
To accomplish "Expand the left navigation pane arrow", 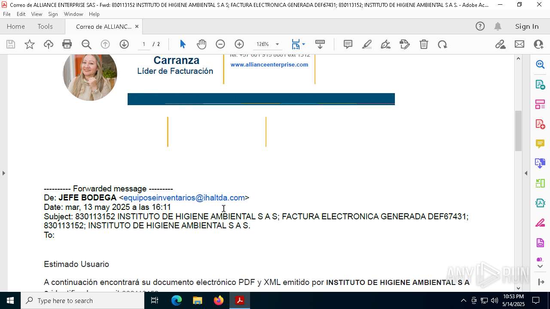I will (x=3, y=173).
